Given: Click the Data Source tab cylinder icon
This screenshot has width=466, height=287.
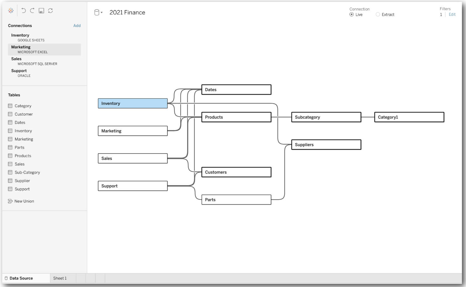Looking at the screenshot, I should (6, 278).
